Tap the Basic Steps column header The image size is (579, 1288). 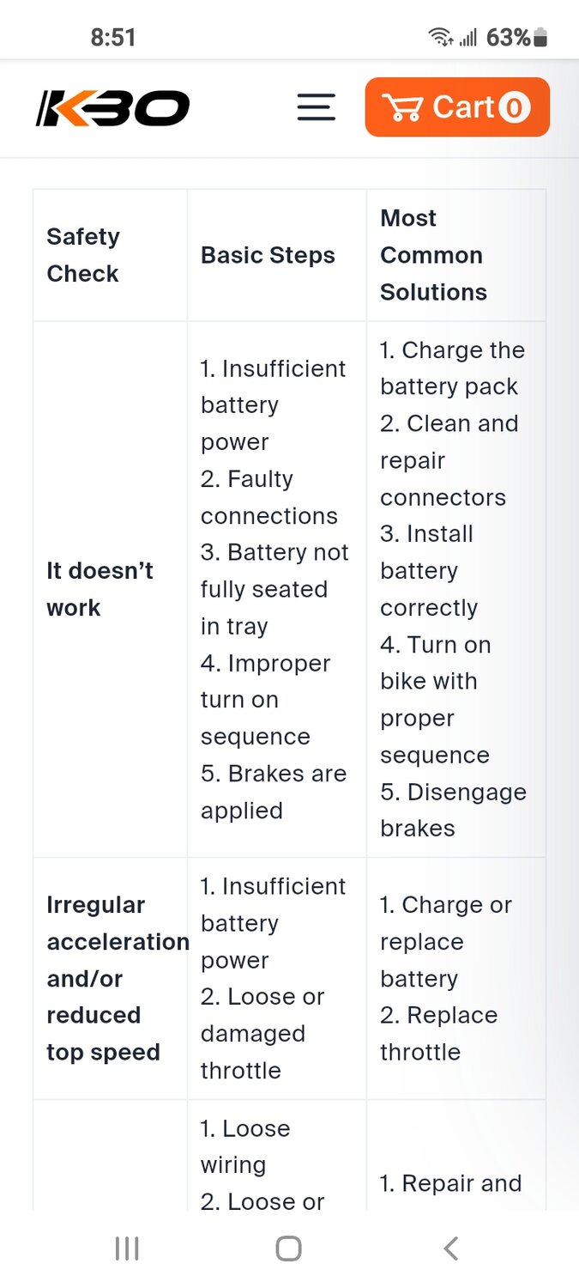tap(268, 255)
